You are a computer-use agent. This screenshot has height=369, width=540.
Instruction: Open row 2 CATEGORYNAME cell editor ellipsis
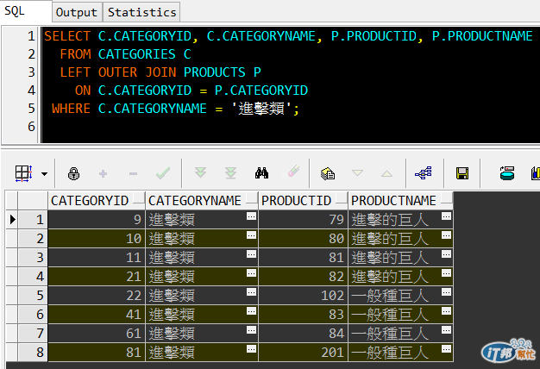coord(251,235)
